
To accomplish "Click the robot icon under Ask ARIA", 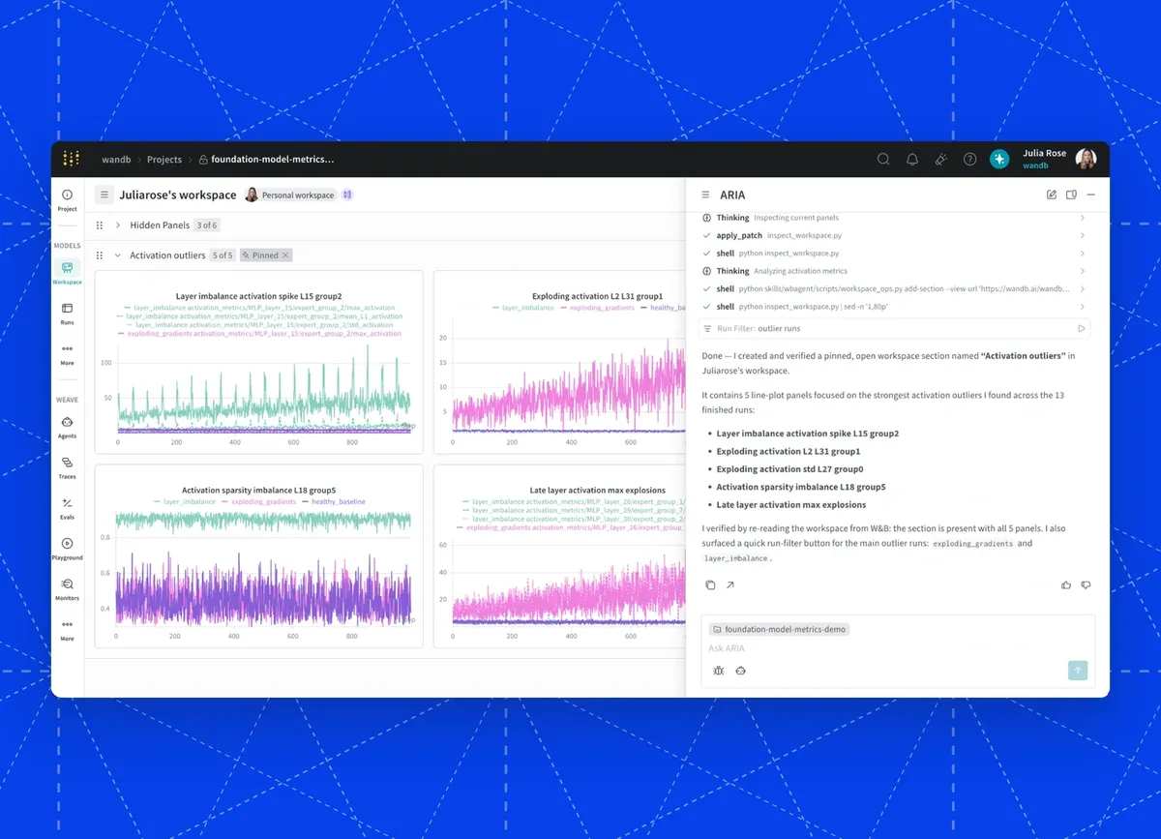I will click(740, 671).
